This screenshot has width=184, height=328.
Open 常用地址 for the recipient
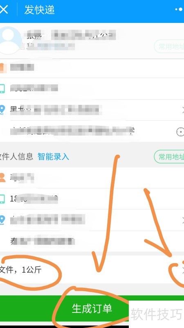tap(169, 156)
